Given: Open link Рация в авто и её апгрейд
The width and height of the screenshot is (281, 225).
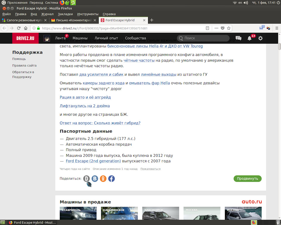Looking at the screenshot, I should click(85, 97).
